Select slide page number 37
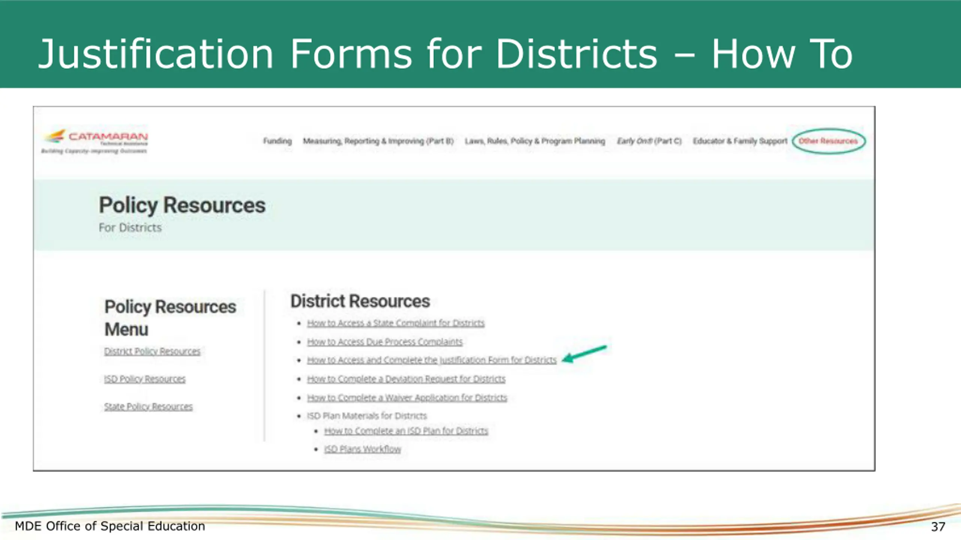 (938, 527)
